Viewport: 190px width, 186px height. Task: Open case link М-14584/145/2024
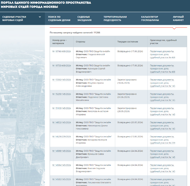click(62, 165)
